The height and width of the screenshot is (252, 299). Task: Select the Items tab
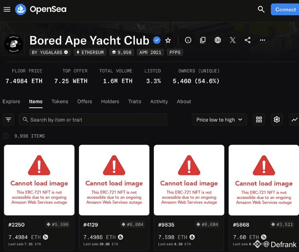point(36,101)
